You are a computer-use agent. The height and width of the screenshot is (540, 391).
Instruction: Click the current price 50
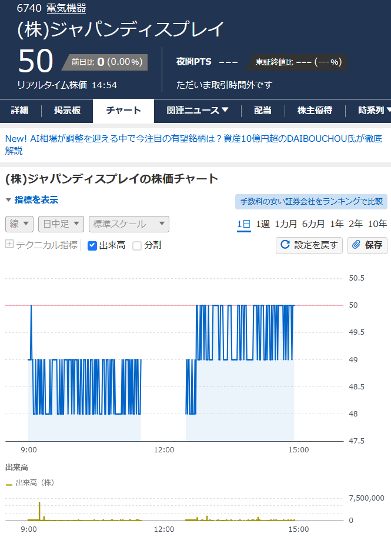[x=35, y=61]
